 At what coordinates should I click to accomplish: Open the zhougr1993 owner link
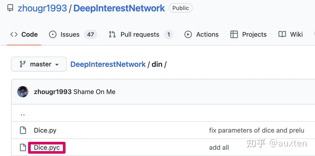pyautogui.click(x=42, y=8)
